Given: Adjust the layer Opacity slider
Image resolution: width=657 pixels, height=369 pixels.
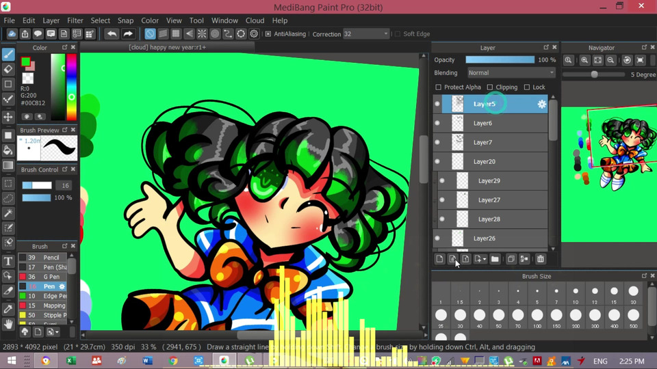Looking at the screenshot, I should pos(500,60).
